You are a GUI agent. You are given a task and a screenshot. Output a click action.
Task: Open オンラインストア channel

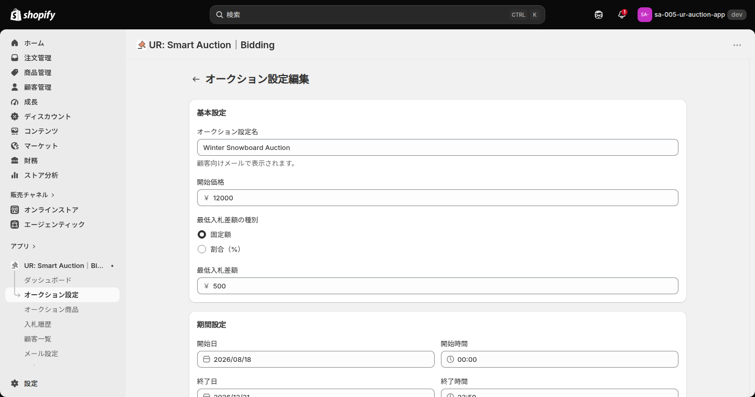tap(62, 210)
